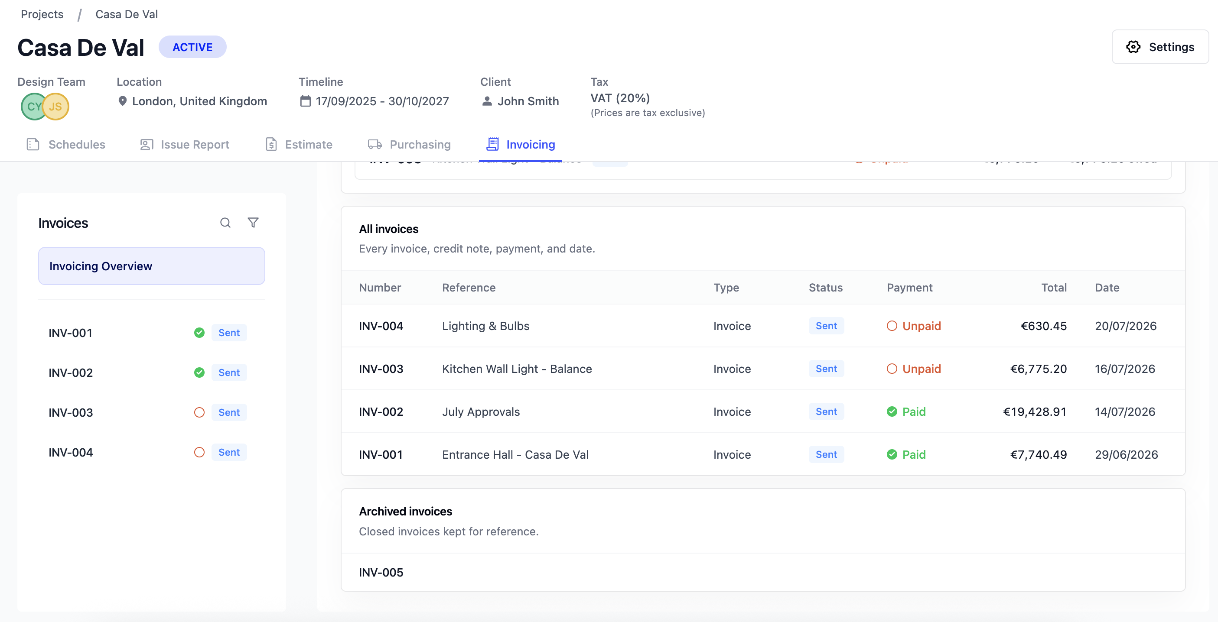The image size is (1218, 622).
Task: Open archived invoice INV-005
Action: coord(763,572)
